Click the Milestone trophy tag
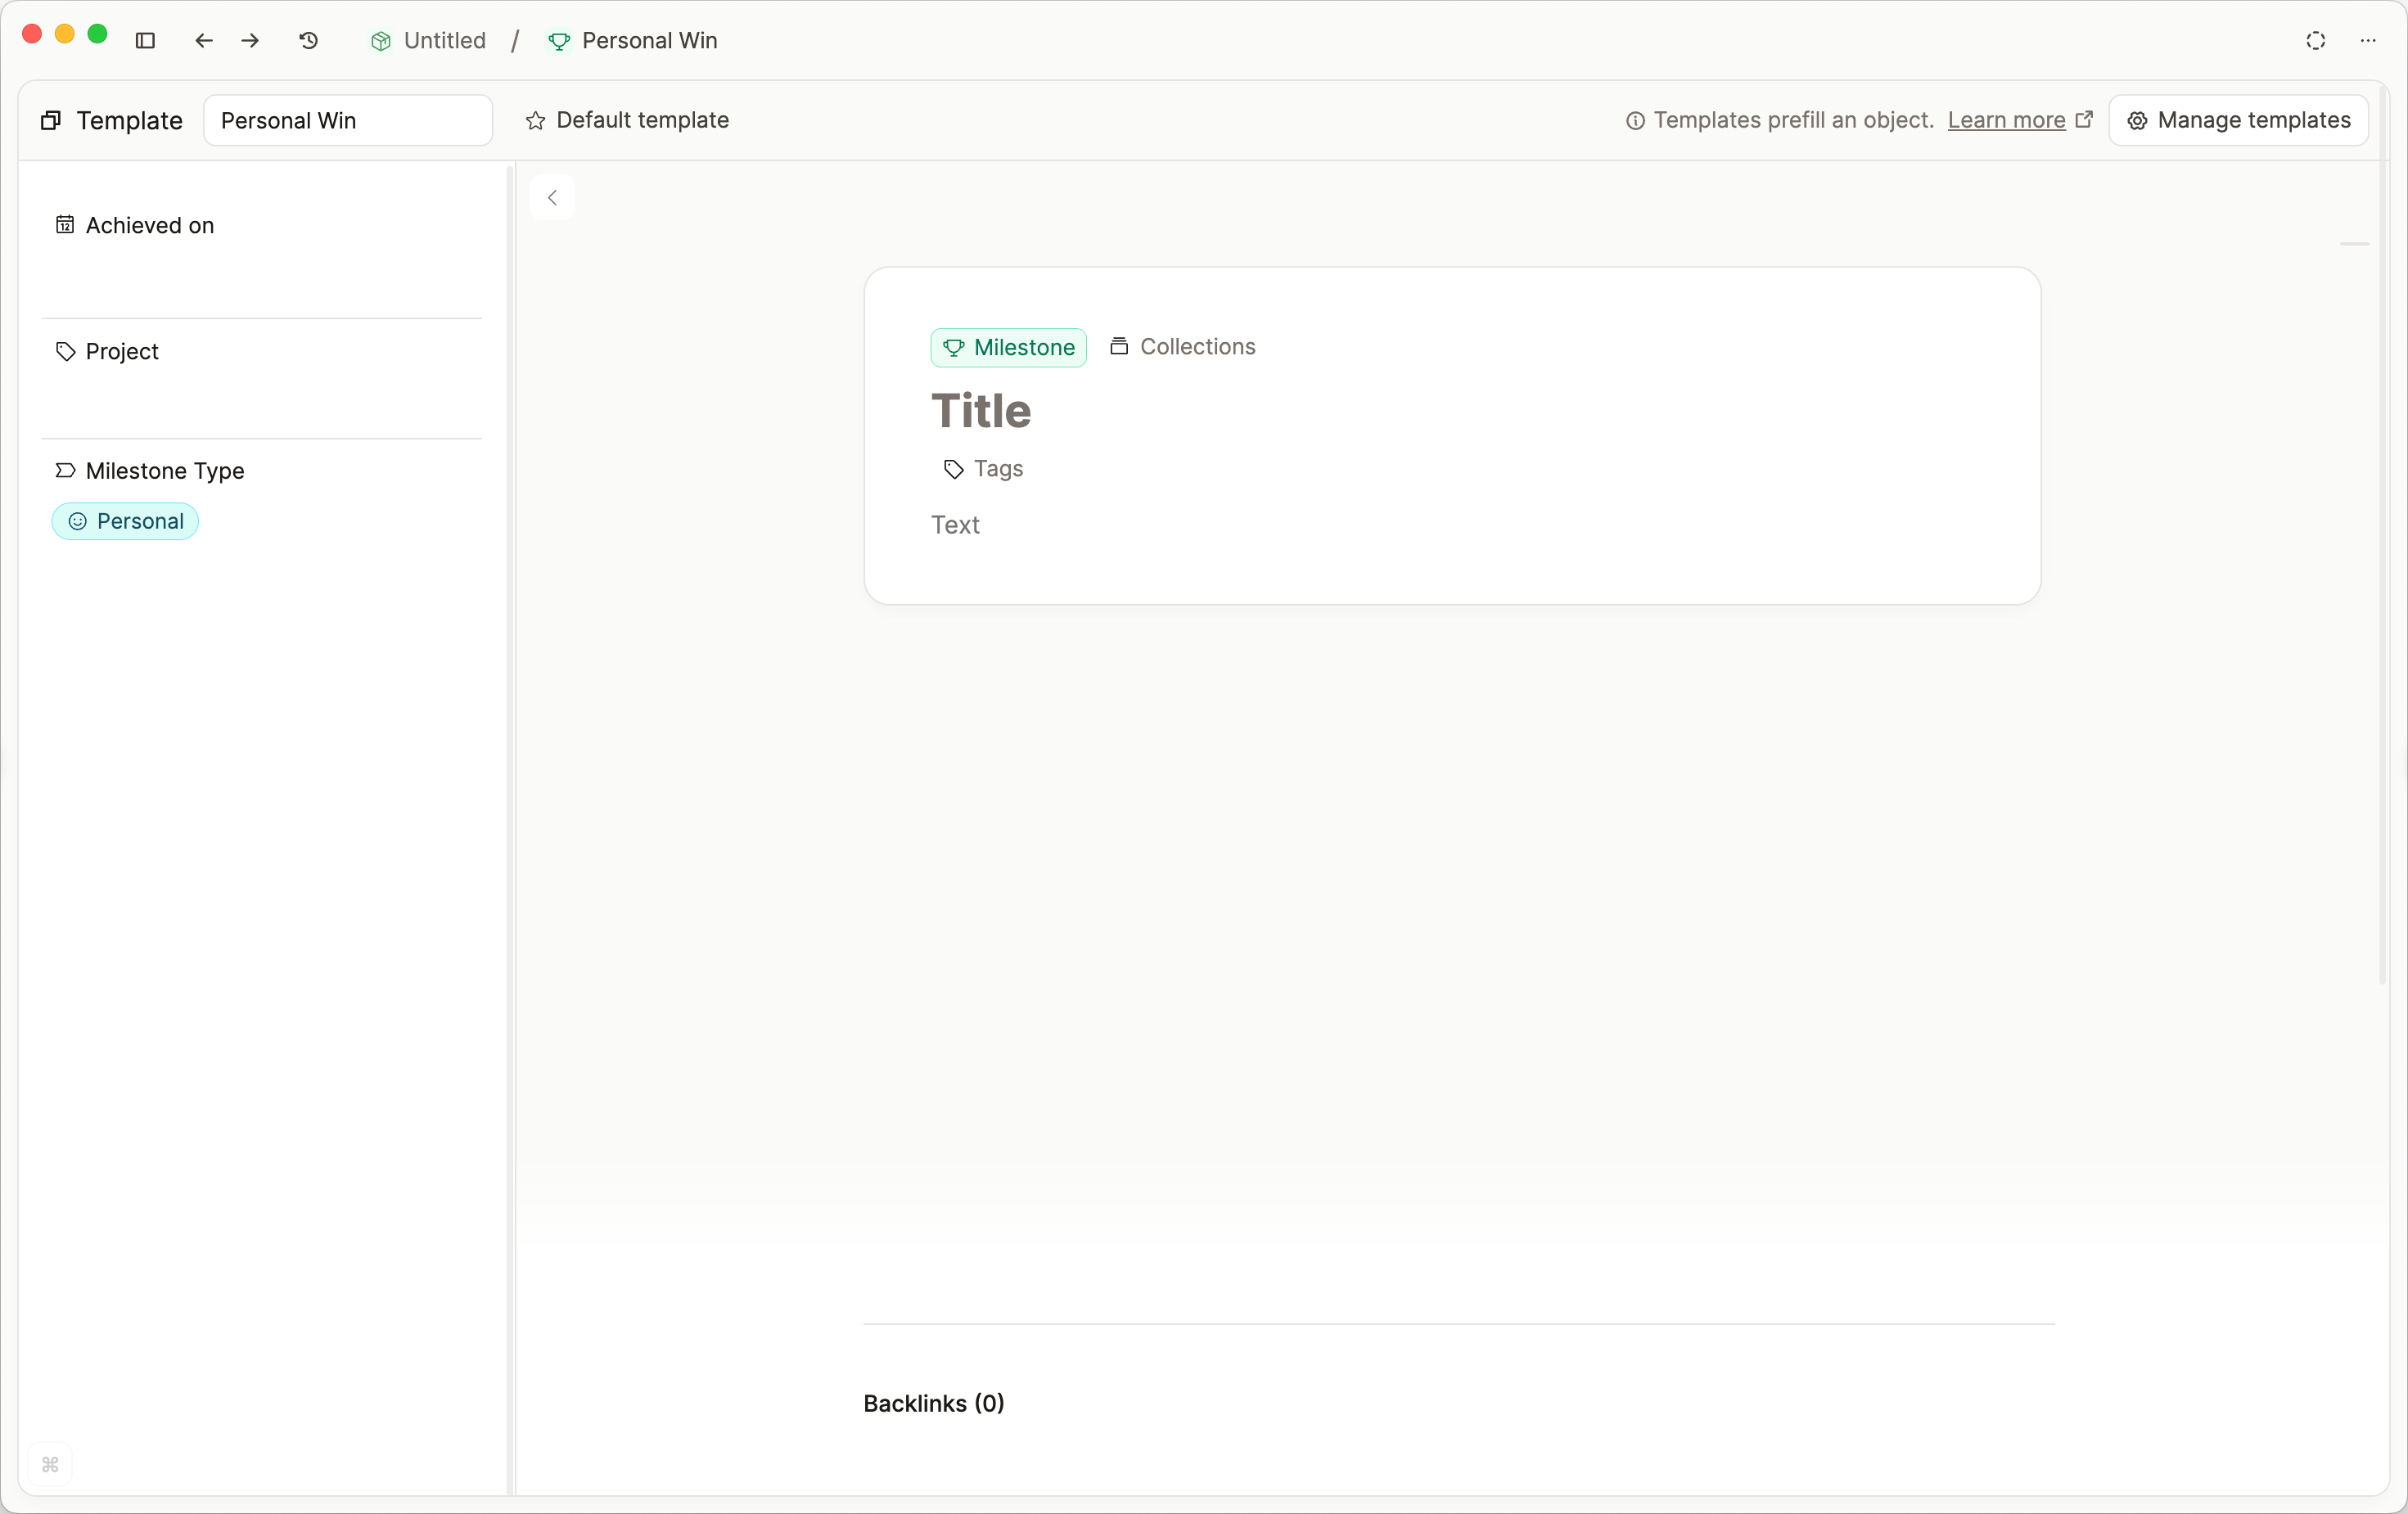The height and width of the screenshot is (1514, 2408). coord(1008,347)
